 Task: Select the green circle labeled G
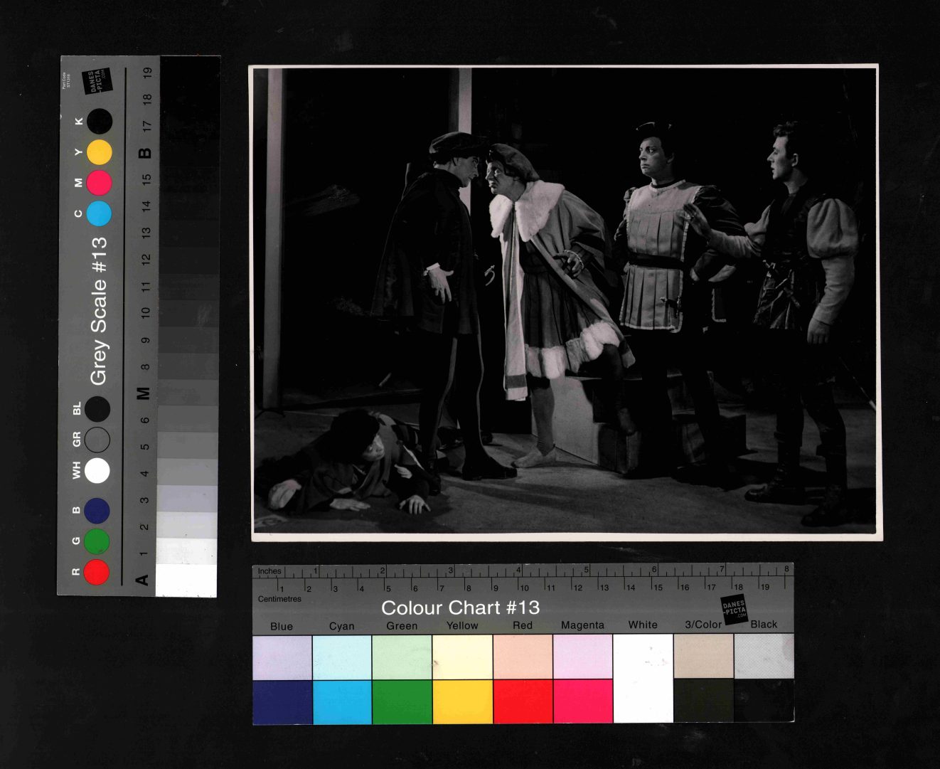pos(97,541)
